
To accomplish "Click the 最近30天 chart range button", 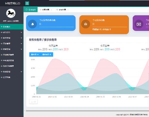I will 47,55.
